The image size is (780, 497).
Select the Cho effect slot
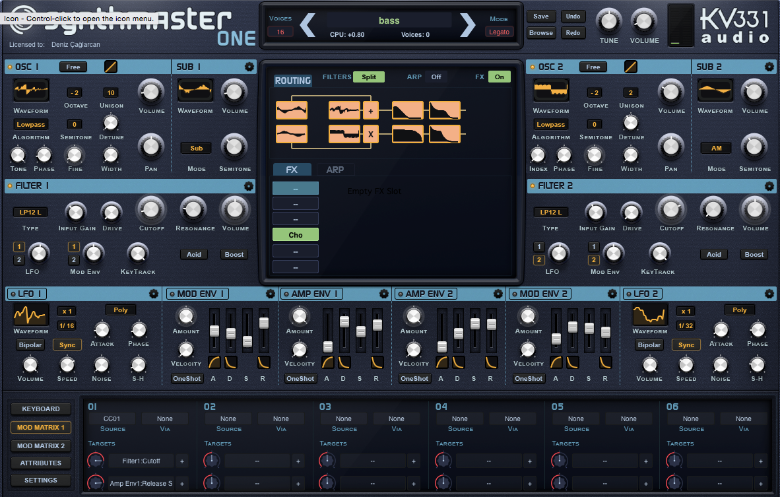tap(296, 234)
